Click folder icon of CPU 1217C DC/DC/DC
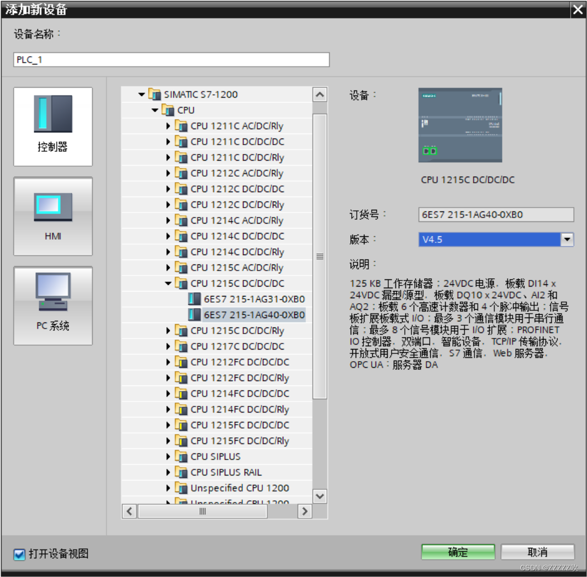 (181, 346)
